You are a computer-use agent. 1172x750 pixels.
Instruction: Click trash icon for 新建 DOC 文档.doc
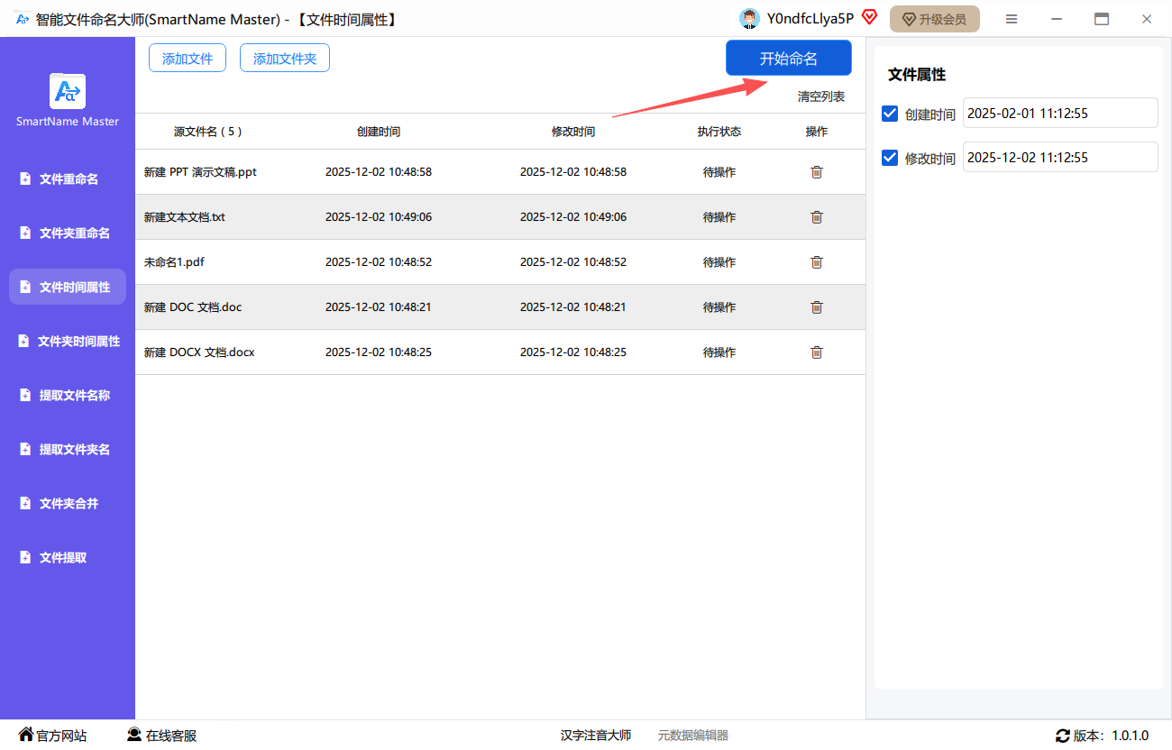pyautogui.click(x=817, y=307)
